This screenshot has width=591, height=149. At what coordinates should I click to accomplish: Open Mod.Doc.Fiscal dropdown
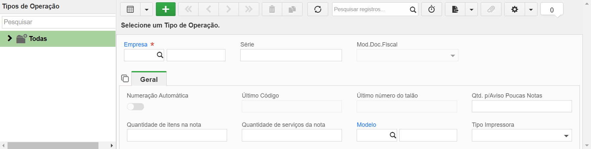click(407, 55)
